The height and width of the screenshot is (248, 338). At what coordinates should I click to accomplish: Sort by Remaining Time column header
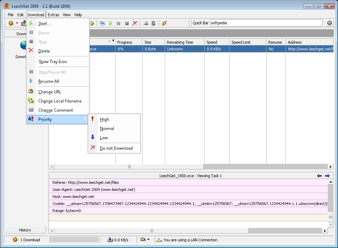click(x=184, y=42)
